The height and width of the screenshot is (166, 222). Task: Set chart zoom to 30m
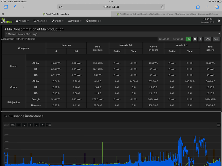(x=12, y=125)
